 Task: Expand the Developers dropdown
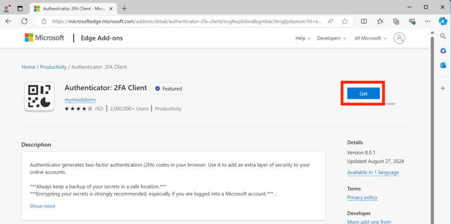(331, 38)
